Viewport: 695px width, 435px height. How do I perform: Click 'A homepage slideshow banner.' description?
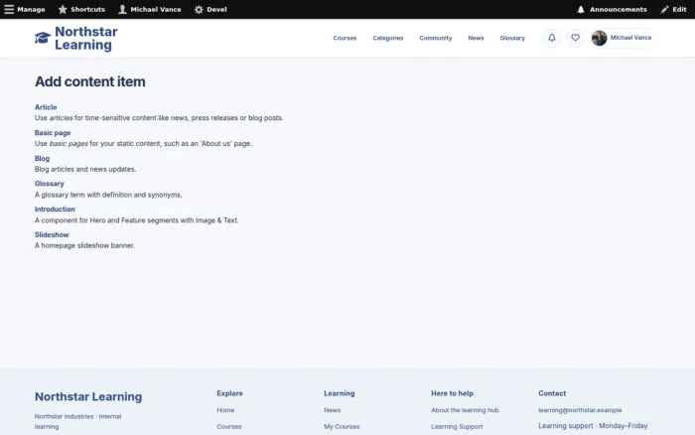click(x=84, y=245)
